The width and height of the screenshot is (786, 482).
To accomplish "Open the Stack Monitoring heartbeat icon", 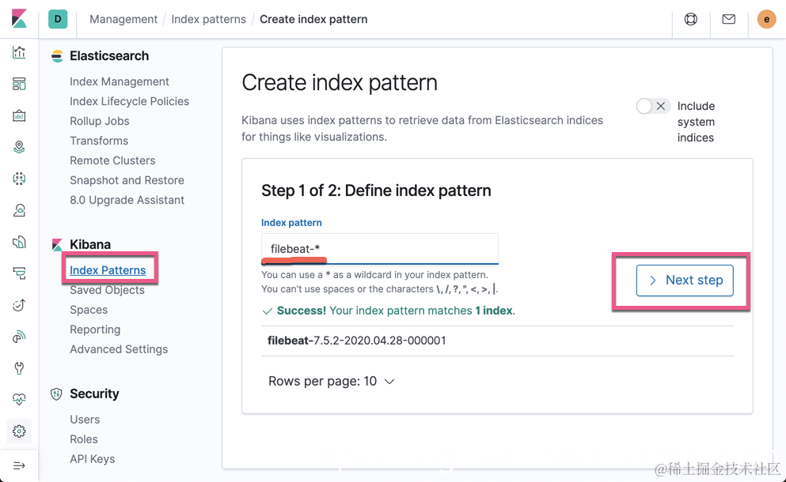I will click(x=19, y=400).
